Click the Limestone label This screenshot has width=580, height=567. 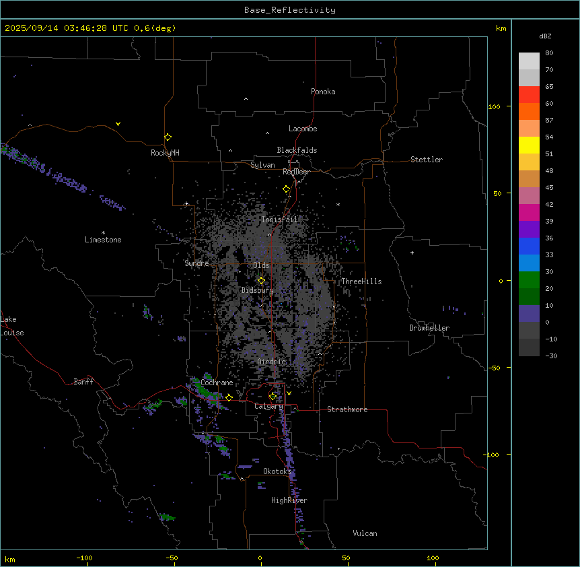[103, 240]
